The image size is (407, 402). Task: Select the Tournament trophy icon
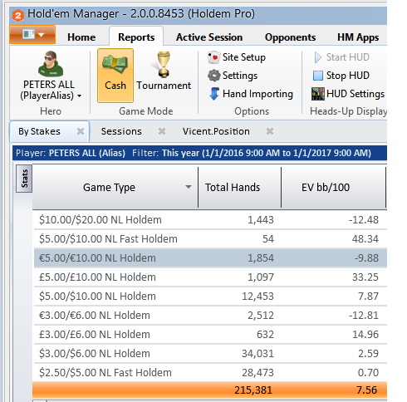[164, 64]
